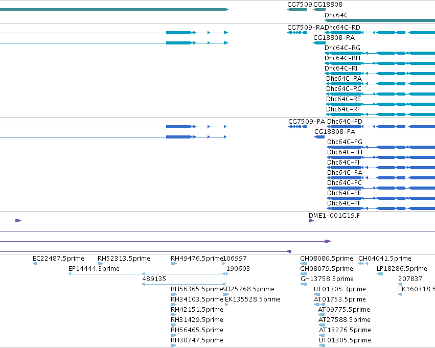The width and height of the screenshot is (435, 348).
Task: Select the LP18286.5prime EST
Action: point(380,274)
